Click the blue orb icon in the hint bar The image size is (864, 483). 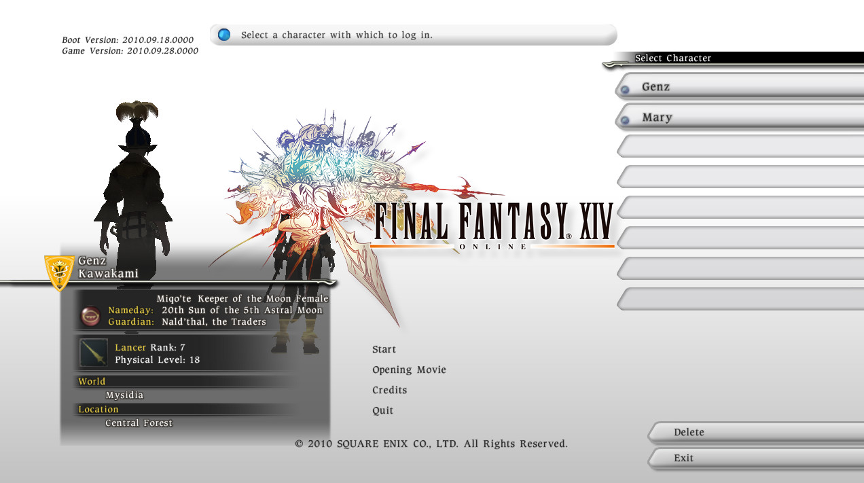coord(224,35)
